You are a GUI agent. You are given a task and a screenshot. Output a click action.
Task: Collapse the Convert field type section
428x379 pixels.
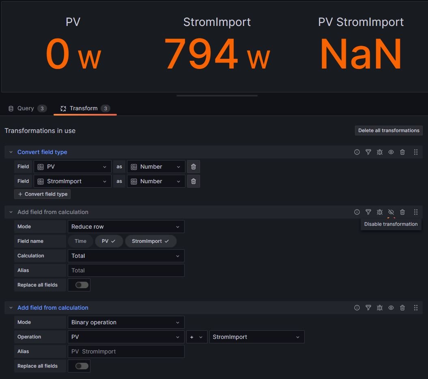[x=11, y=152]
